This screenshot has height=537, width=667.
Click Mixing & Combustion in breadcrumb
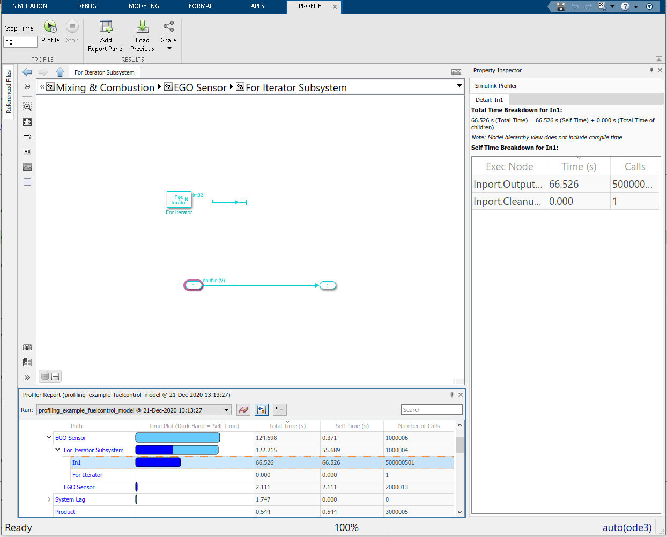105,87
